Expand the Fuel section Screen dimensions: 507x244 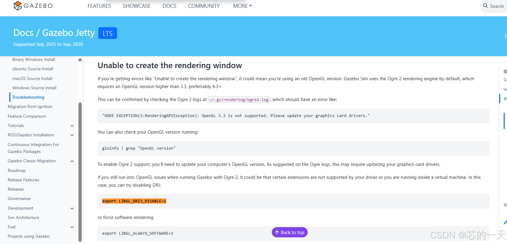pos(72,227)
